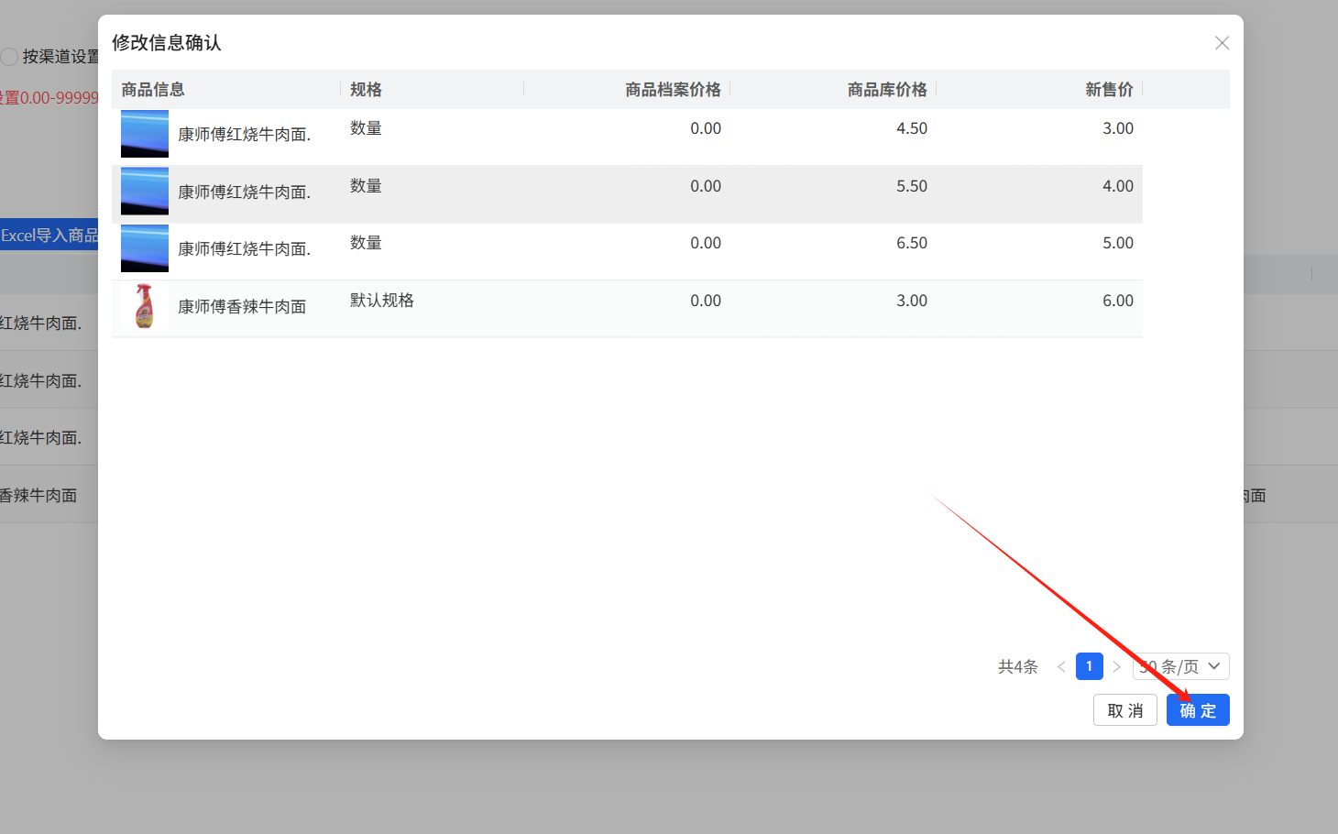Select 按渠道设置 radio in background page

tap(9, 57)
